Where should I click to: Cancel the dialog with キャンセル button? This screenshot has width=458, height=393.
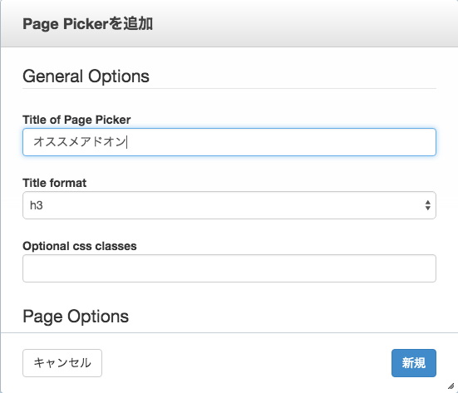coord(62,363)
